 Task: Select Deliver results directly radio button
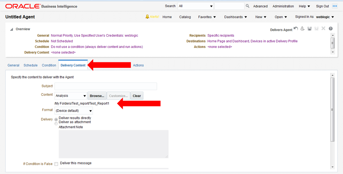coord(56,120)
